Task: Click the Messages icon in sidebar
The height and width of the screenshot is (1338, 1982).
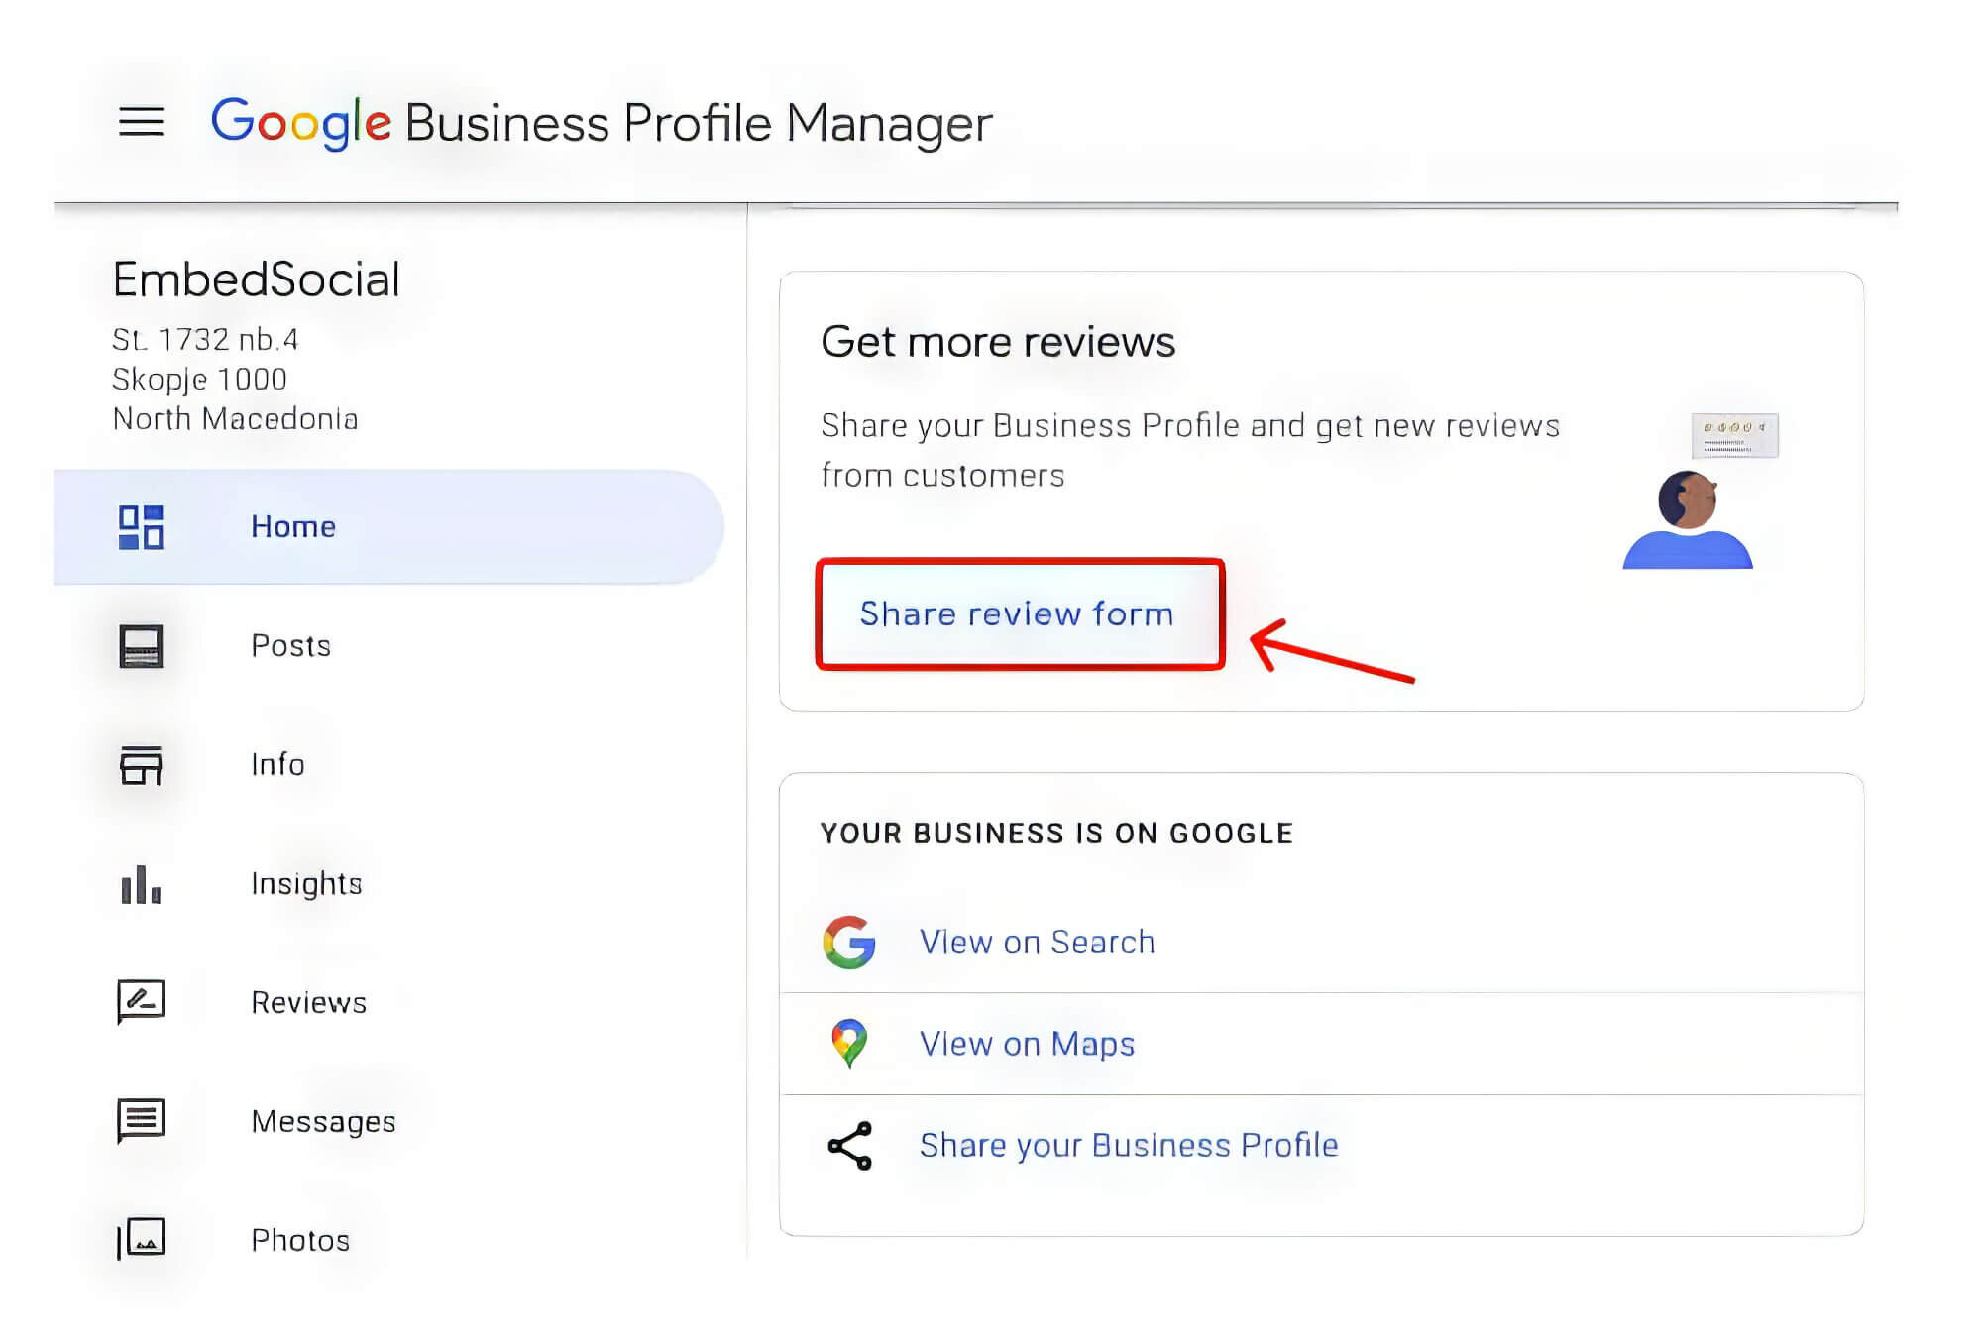Action: click(x=141, y=1120)
